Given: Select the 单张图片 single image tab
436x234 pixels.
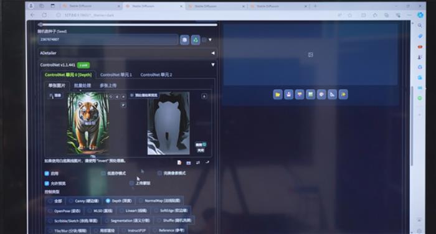Looking at the screenshot, I should point(57,86).
